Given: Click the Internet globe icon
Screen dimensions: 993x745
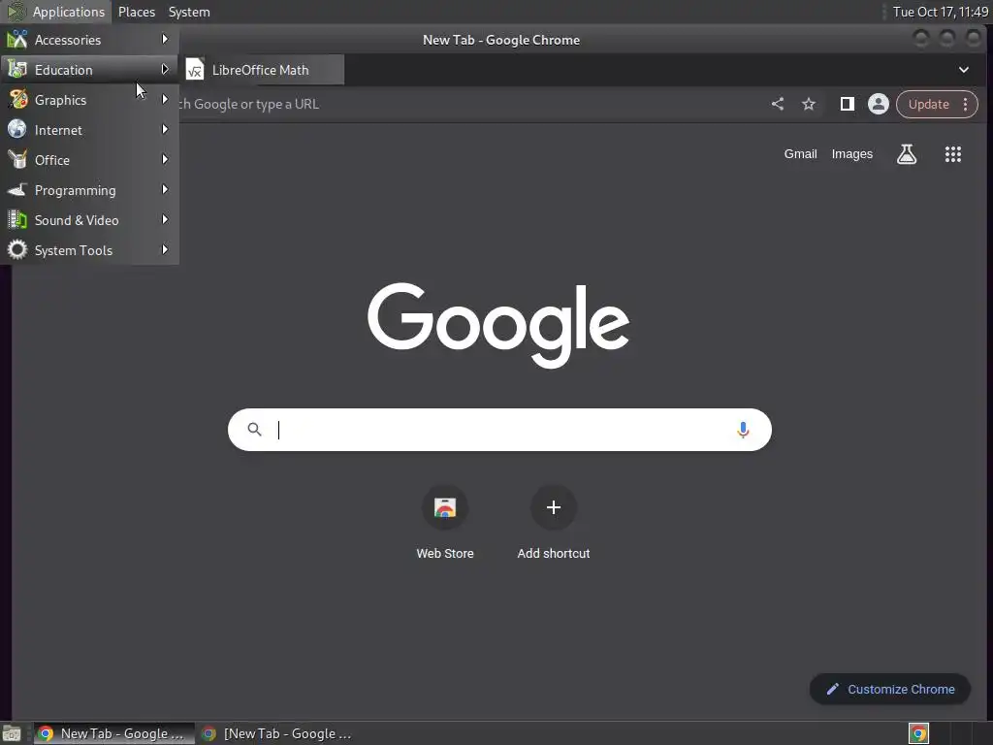Looking at the screenshot, I should (x=17, y=129).
